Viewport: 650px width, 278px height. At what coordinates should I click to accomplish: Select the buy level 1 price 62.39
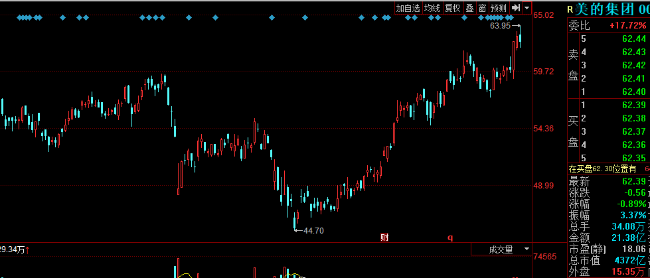point(634,105)
